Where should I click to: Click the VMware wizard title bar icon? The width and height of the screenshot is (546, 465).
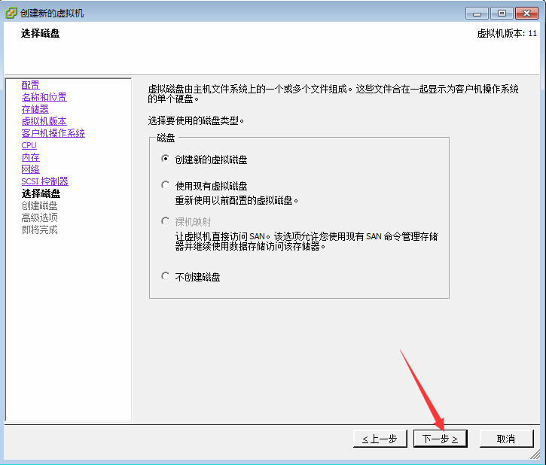[11, 14]
